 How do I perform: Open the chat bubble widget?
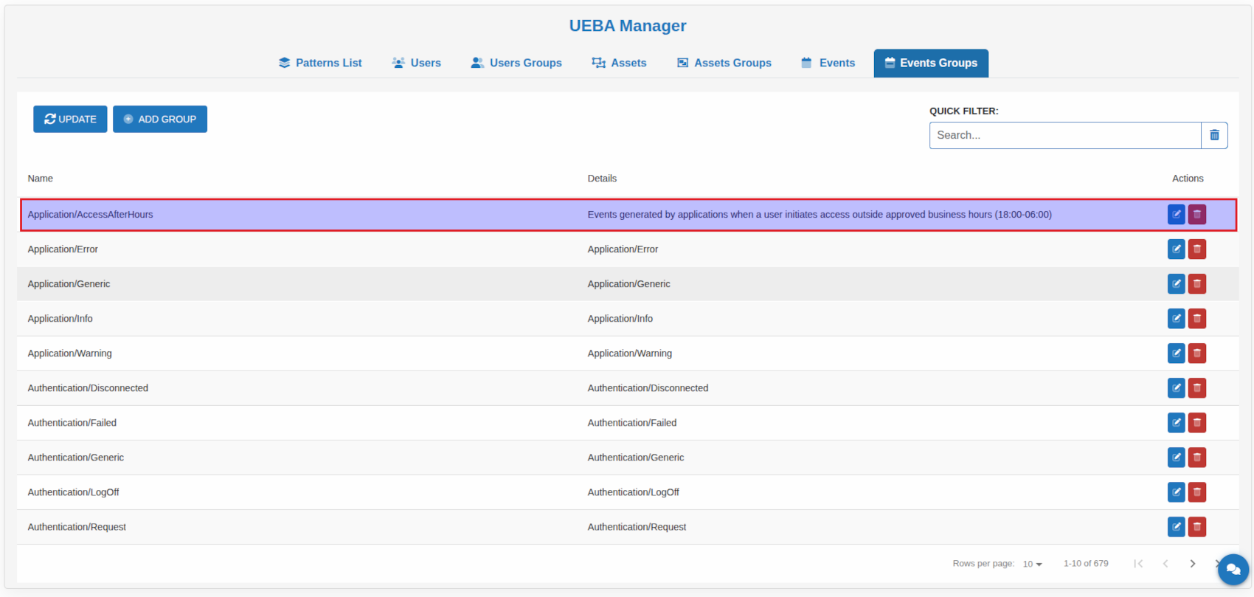point(1233,570)
